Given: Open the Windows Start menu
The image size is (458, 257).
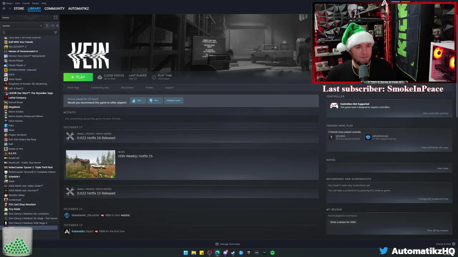Looking at the screenshot, I should [x=186, y=253].
